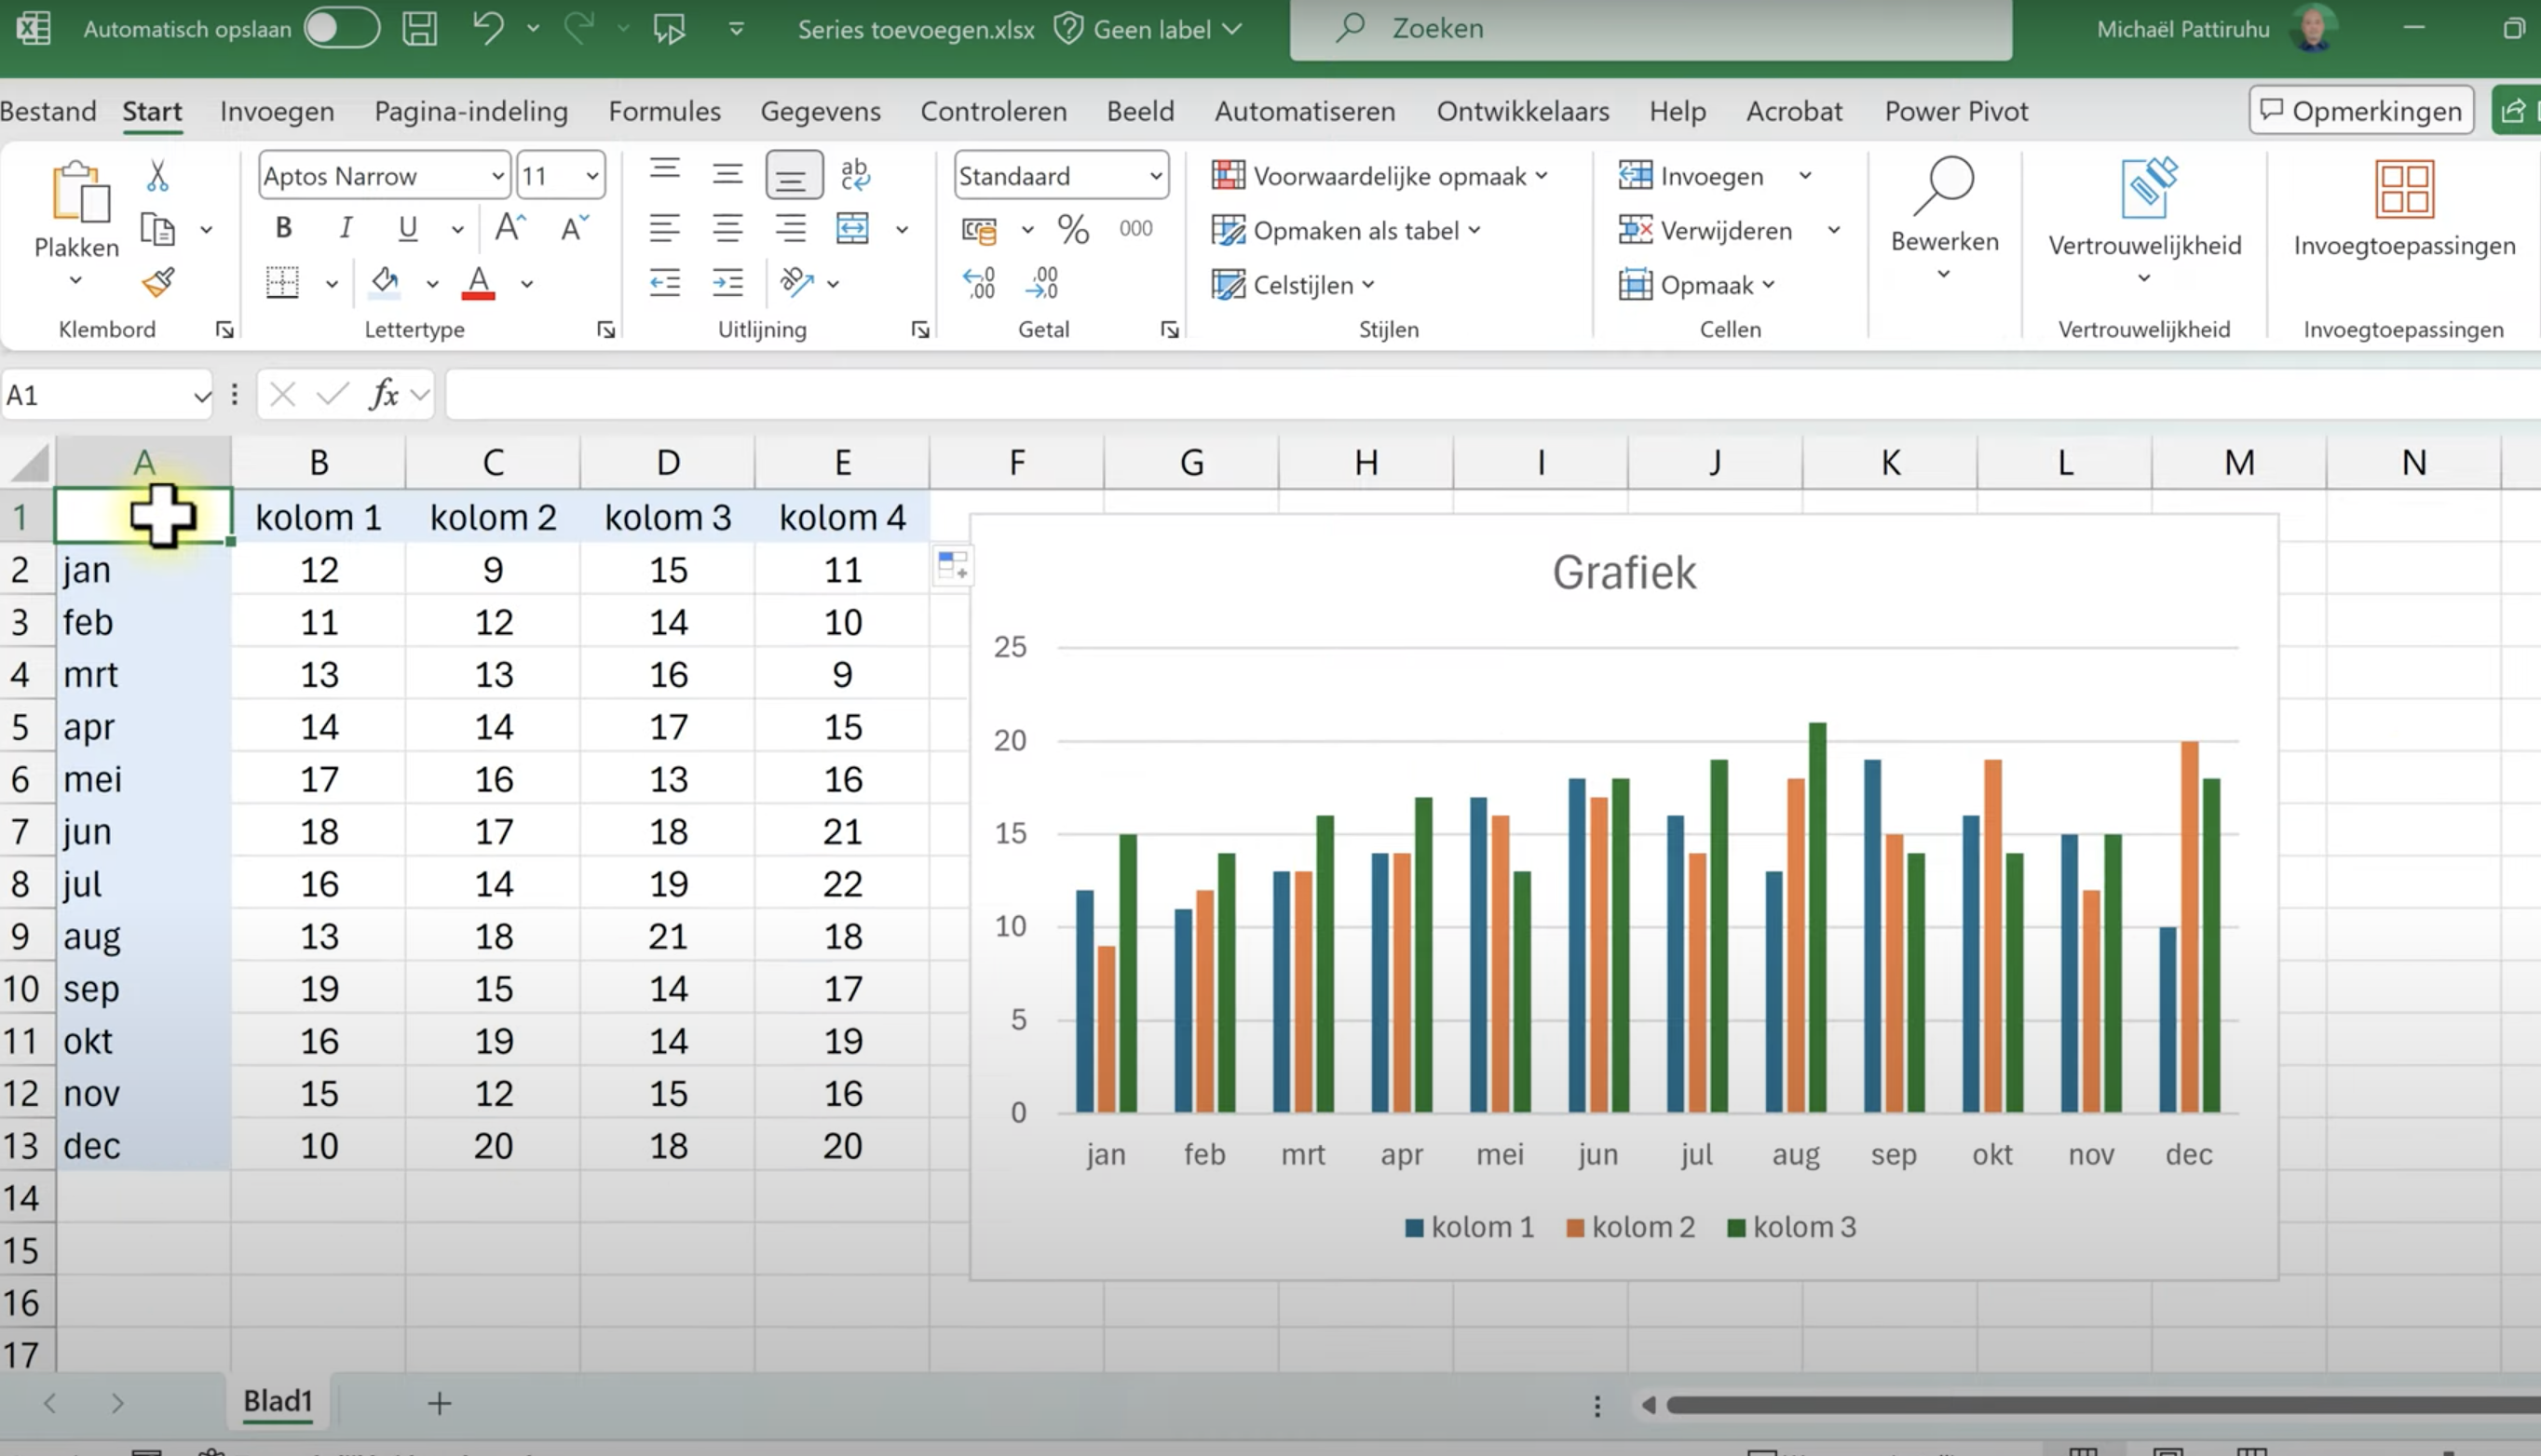This screenshot has width=2541, height=1456.
Task: Click the Zoeken search box
Action: [1651, 29]
